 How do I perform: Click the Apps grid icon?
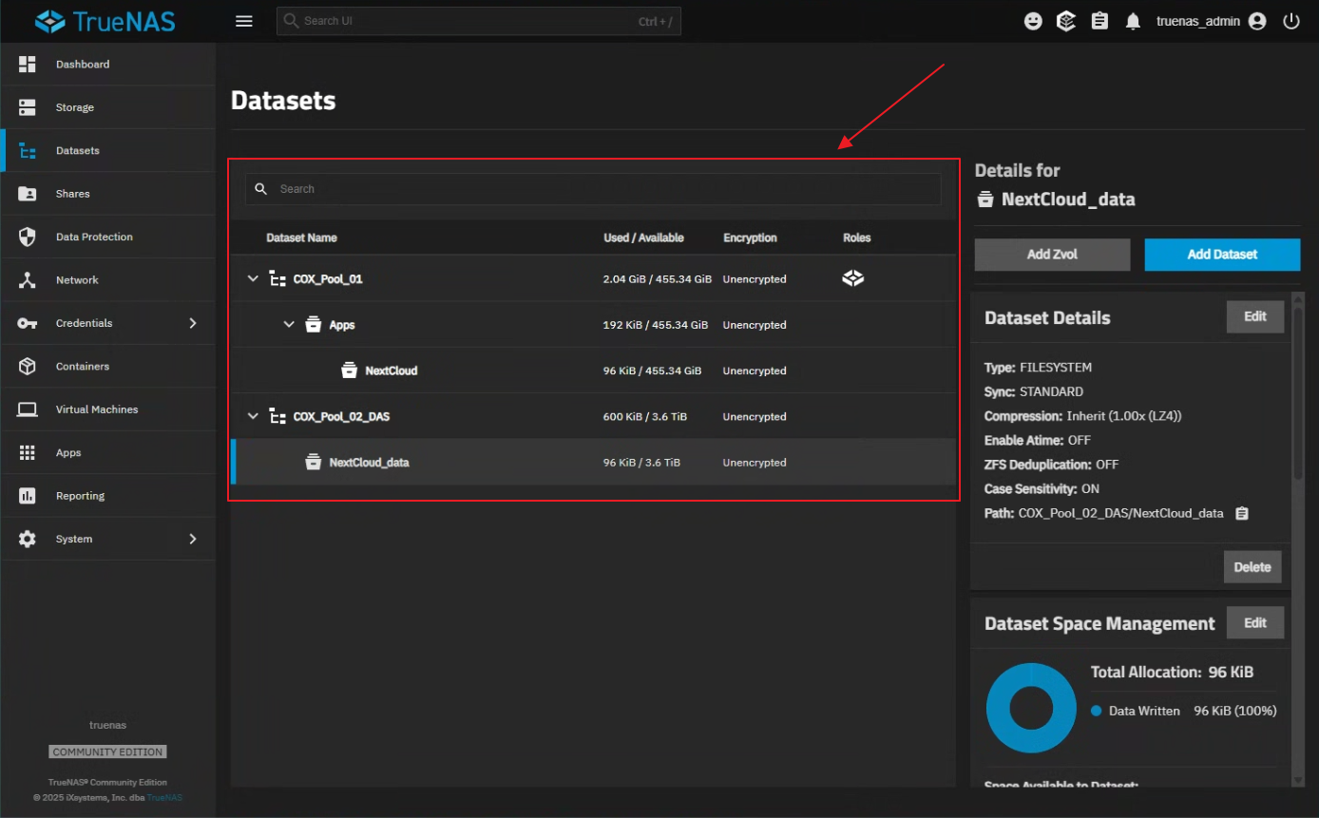(x=28, y=452)
